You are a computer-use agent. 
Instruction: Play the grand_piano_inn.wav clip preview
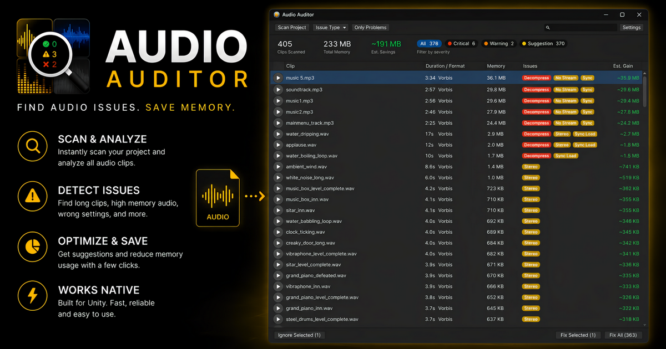click(279, 309)
